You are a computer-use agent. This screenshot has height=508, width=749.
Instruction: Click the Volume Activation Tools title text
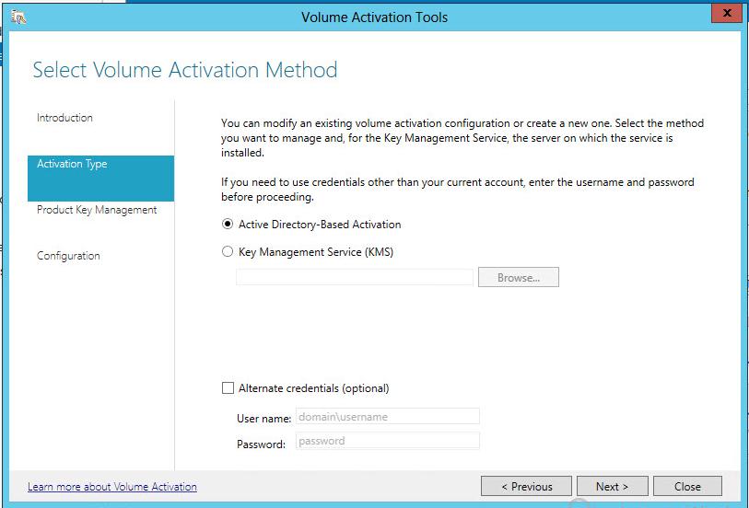374,17
